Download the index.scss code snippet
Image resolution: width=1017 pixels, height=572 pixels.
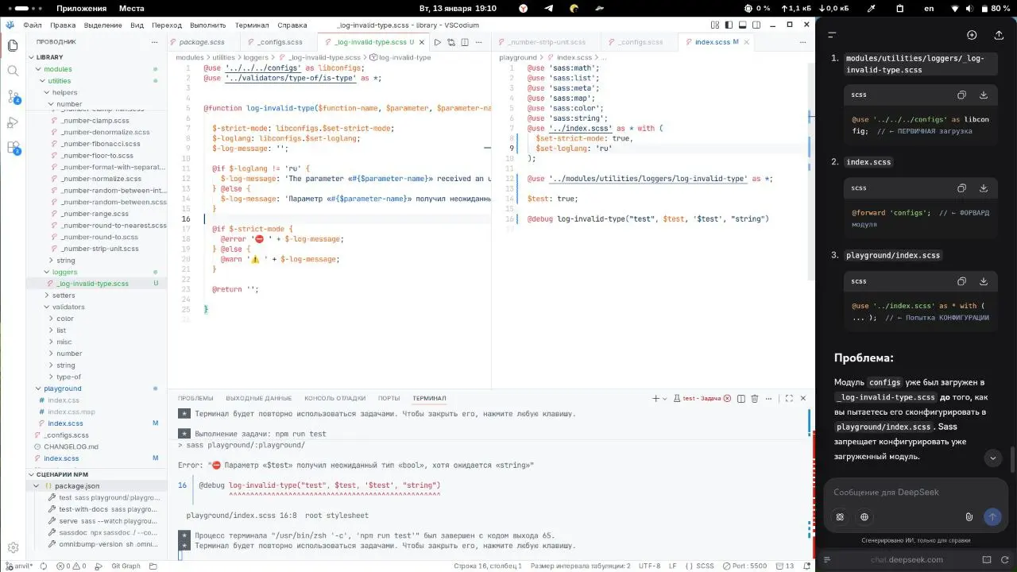[984, 188]
